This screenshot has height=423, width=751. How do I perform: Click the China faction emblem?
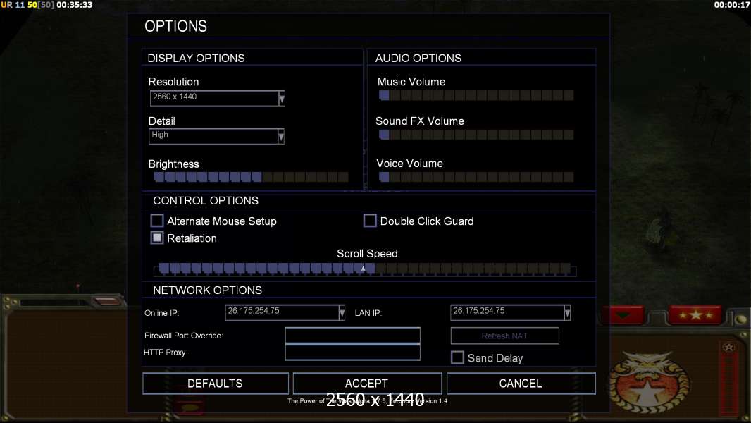[649, 384]
